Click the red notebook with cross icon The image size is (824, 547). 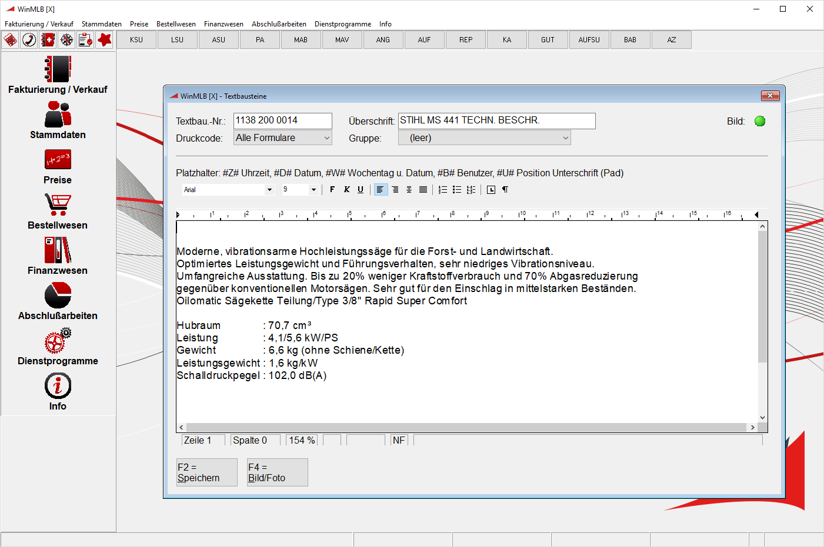pyautogui.click(x=48, y=40)
